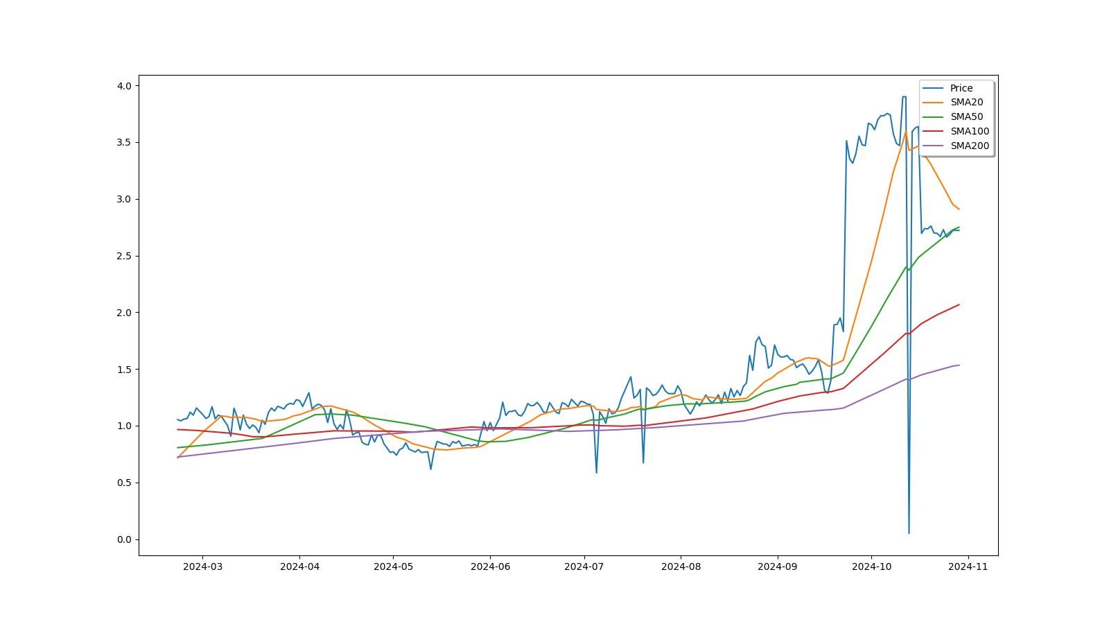Click the SMA50 legend label
The image size is (1109, 624).
(966, 117)
